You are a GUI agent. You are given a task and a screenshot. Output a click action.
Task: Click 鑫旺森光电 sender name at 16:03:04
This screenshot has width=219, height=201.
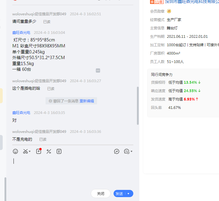point(21,33)
